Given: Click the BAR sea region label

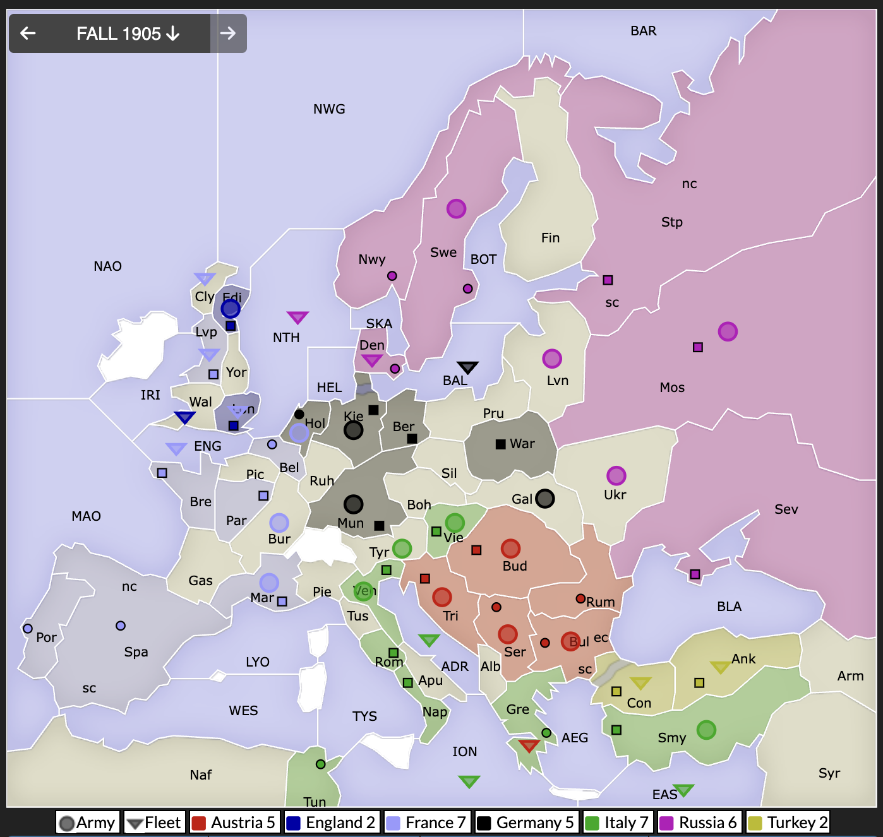Looking at the screenshot, I should [x=644, y=31].
